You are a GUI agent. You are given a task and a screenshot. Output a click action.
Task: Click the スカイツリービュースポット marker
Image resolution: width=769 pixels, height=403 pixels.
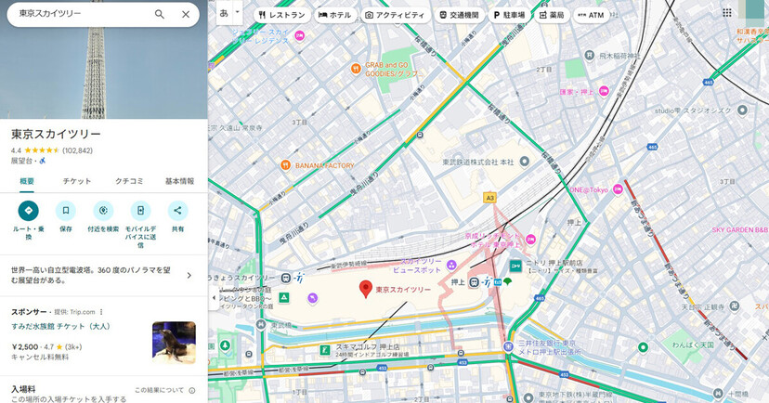[451, 266]
